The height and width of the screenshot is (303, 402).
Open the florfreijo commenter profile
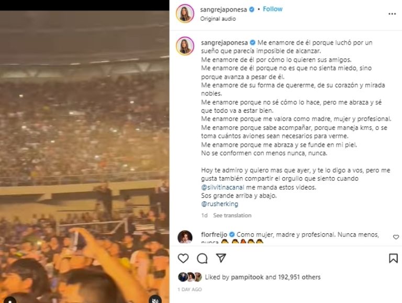[214, 234]
